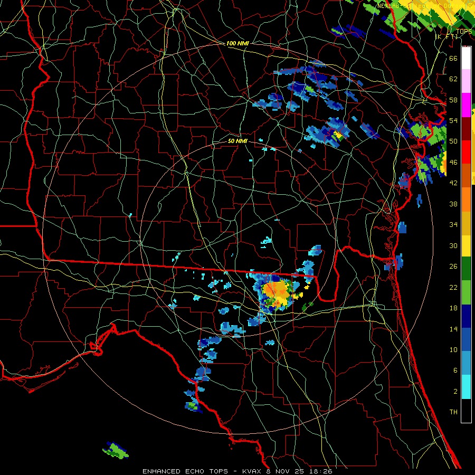Select the '2' scale value
Image resolution: width=475 pixels, height=475 pixels.
tap(455, 392)
